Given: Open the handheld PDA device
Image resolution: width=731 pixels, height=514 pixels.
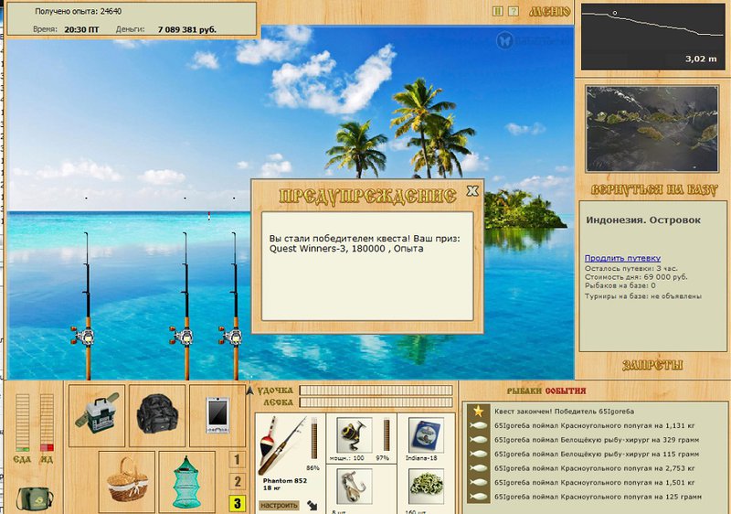Looking at the screenshot, I should pyautogui.click(x=217, y=415).
